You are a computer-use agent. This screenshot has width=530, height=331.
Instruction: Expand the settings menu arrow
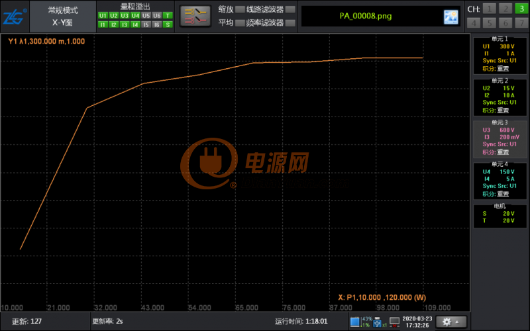click(457, 322)
